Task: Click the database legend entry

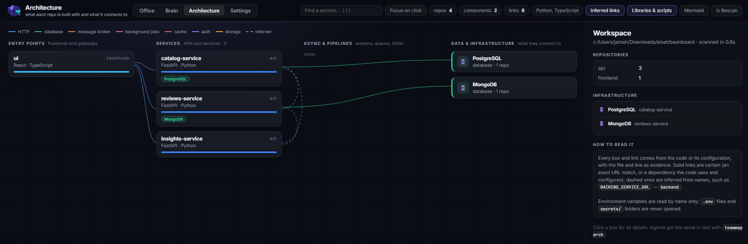Action: pyautogui.click(x=49, y=32)
